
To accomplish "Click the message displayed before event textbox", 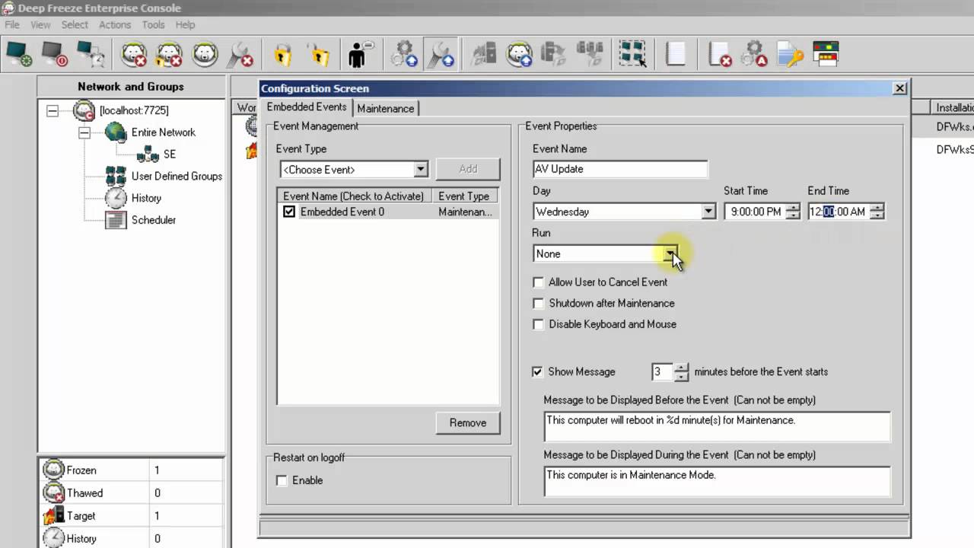I will (x=717, y=426).
